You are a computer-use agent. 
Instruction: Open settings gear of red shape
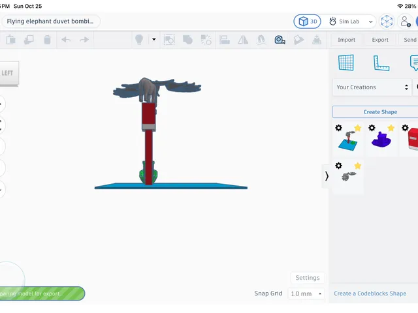pos(405,128)
